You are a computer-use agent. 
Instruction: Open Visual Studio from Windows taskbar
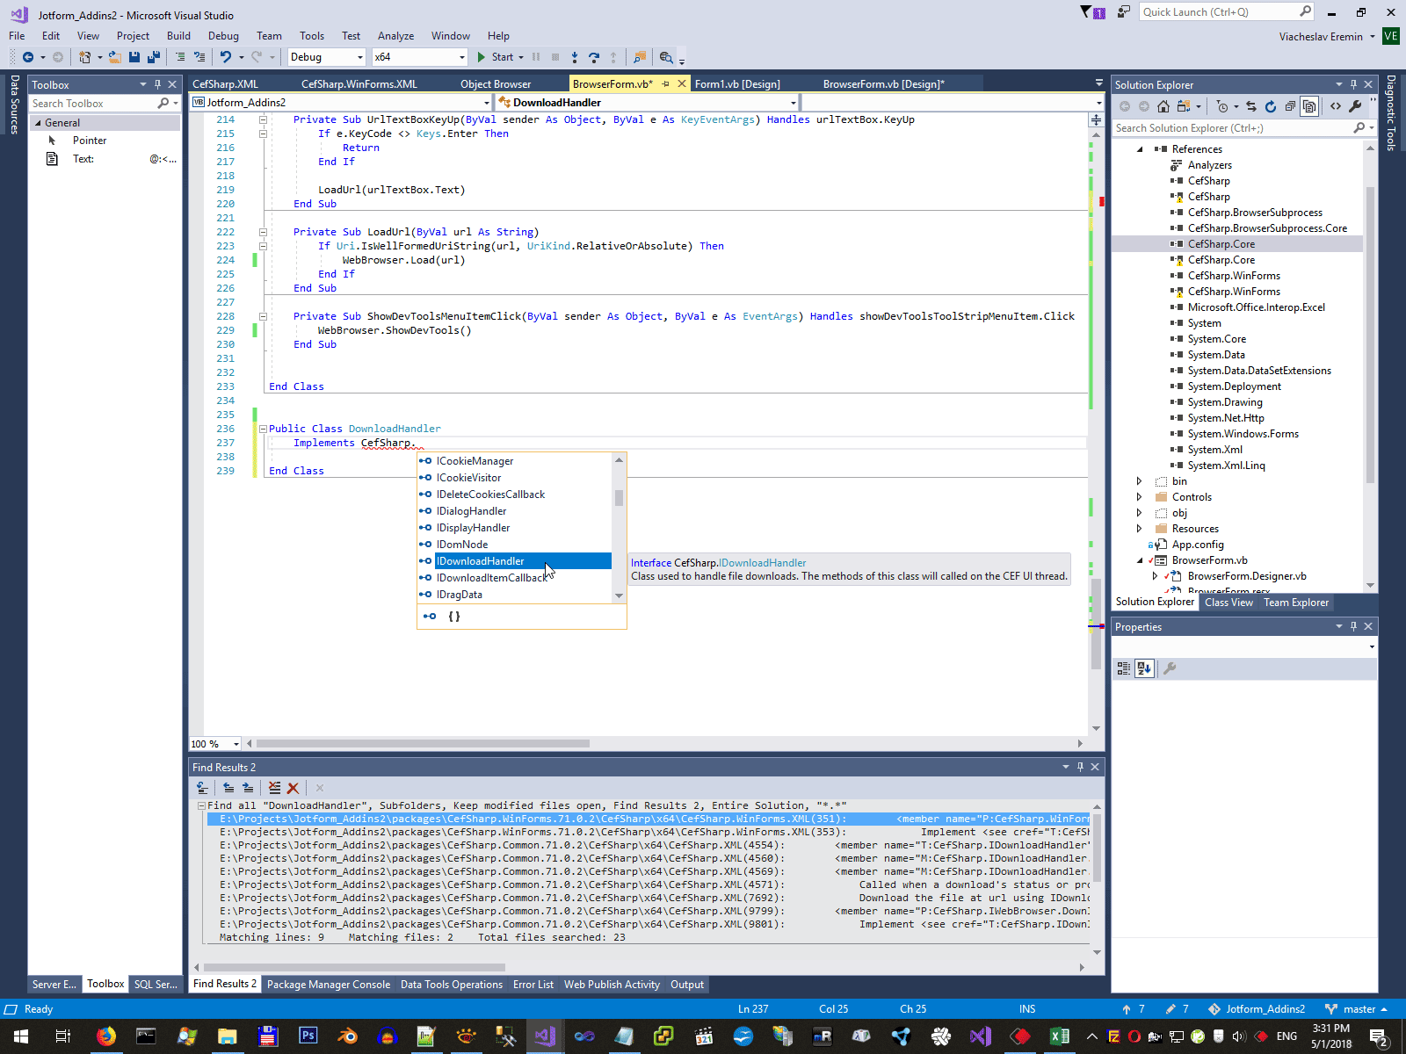tap(545, 1036)
